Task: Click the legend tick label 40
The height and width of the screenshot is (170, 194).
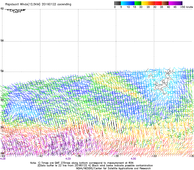Action: click(168, 7)
